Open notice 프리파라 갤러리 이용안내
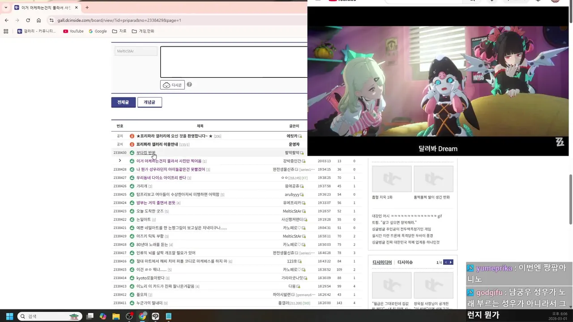573x322 pixels. (x=157, y=144)
